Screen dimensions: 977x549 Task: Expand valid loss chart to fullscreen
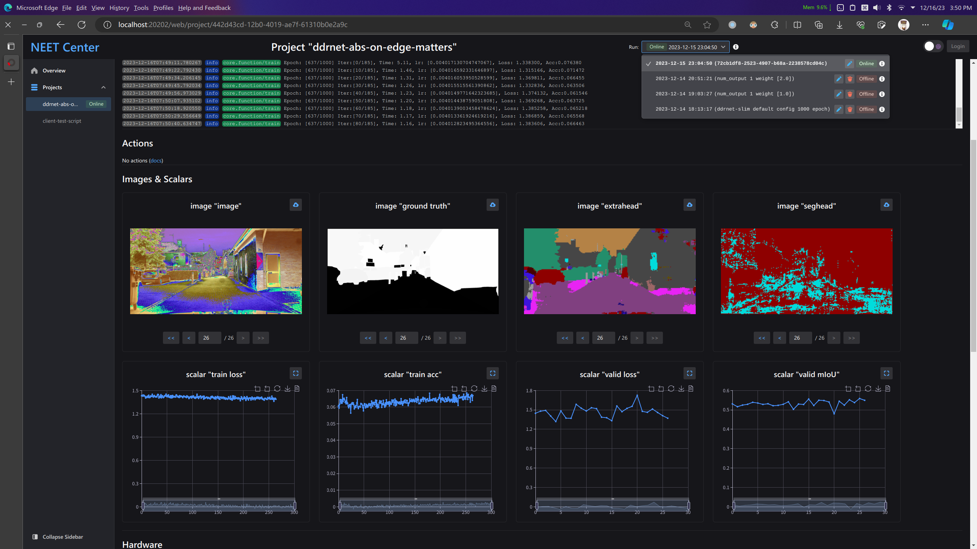coord(690,373)
